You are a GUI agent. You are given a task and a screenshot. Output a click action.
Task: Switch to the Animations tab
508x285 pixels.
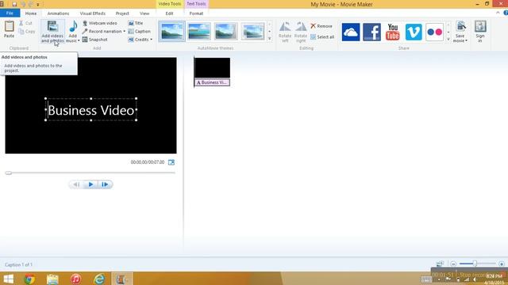pyautogui.click(x=58, y=13)
